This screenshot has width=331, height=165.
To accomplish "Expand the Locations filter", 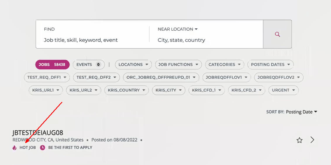I will pyautogui.click(x=133, y=64).
